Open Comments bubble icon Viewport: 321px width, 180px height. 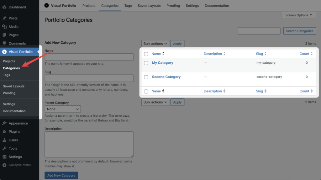click(4, 43)
